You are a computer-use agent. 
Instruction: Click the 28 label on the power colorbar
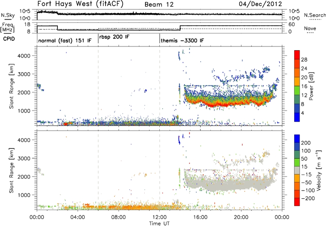pos(304,60)
